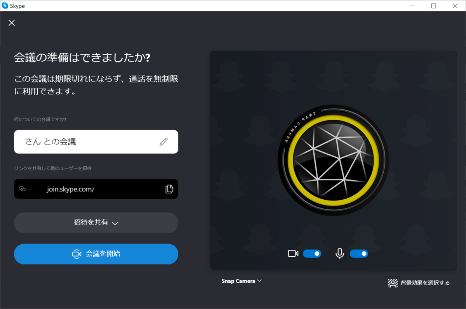Open the Snap Camera device dropdown

tap(242, 281)
